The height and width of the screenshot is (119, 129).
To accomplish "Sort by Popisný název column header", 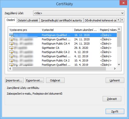I will (108, 30).
